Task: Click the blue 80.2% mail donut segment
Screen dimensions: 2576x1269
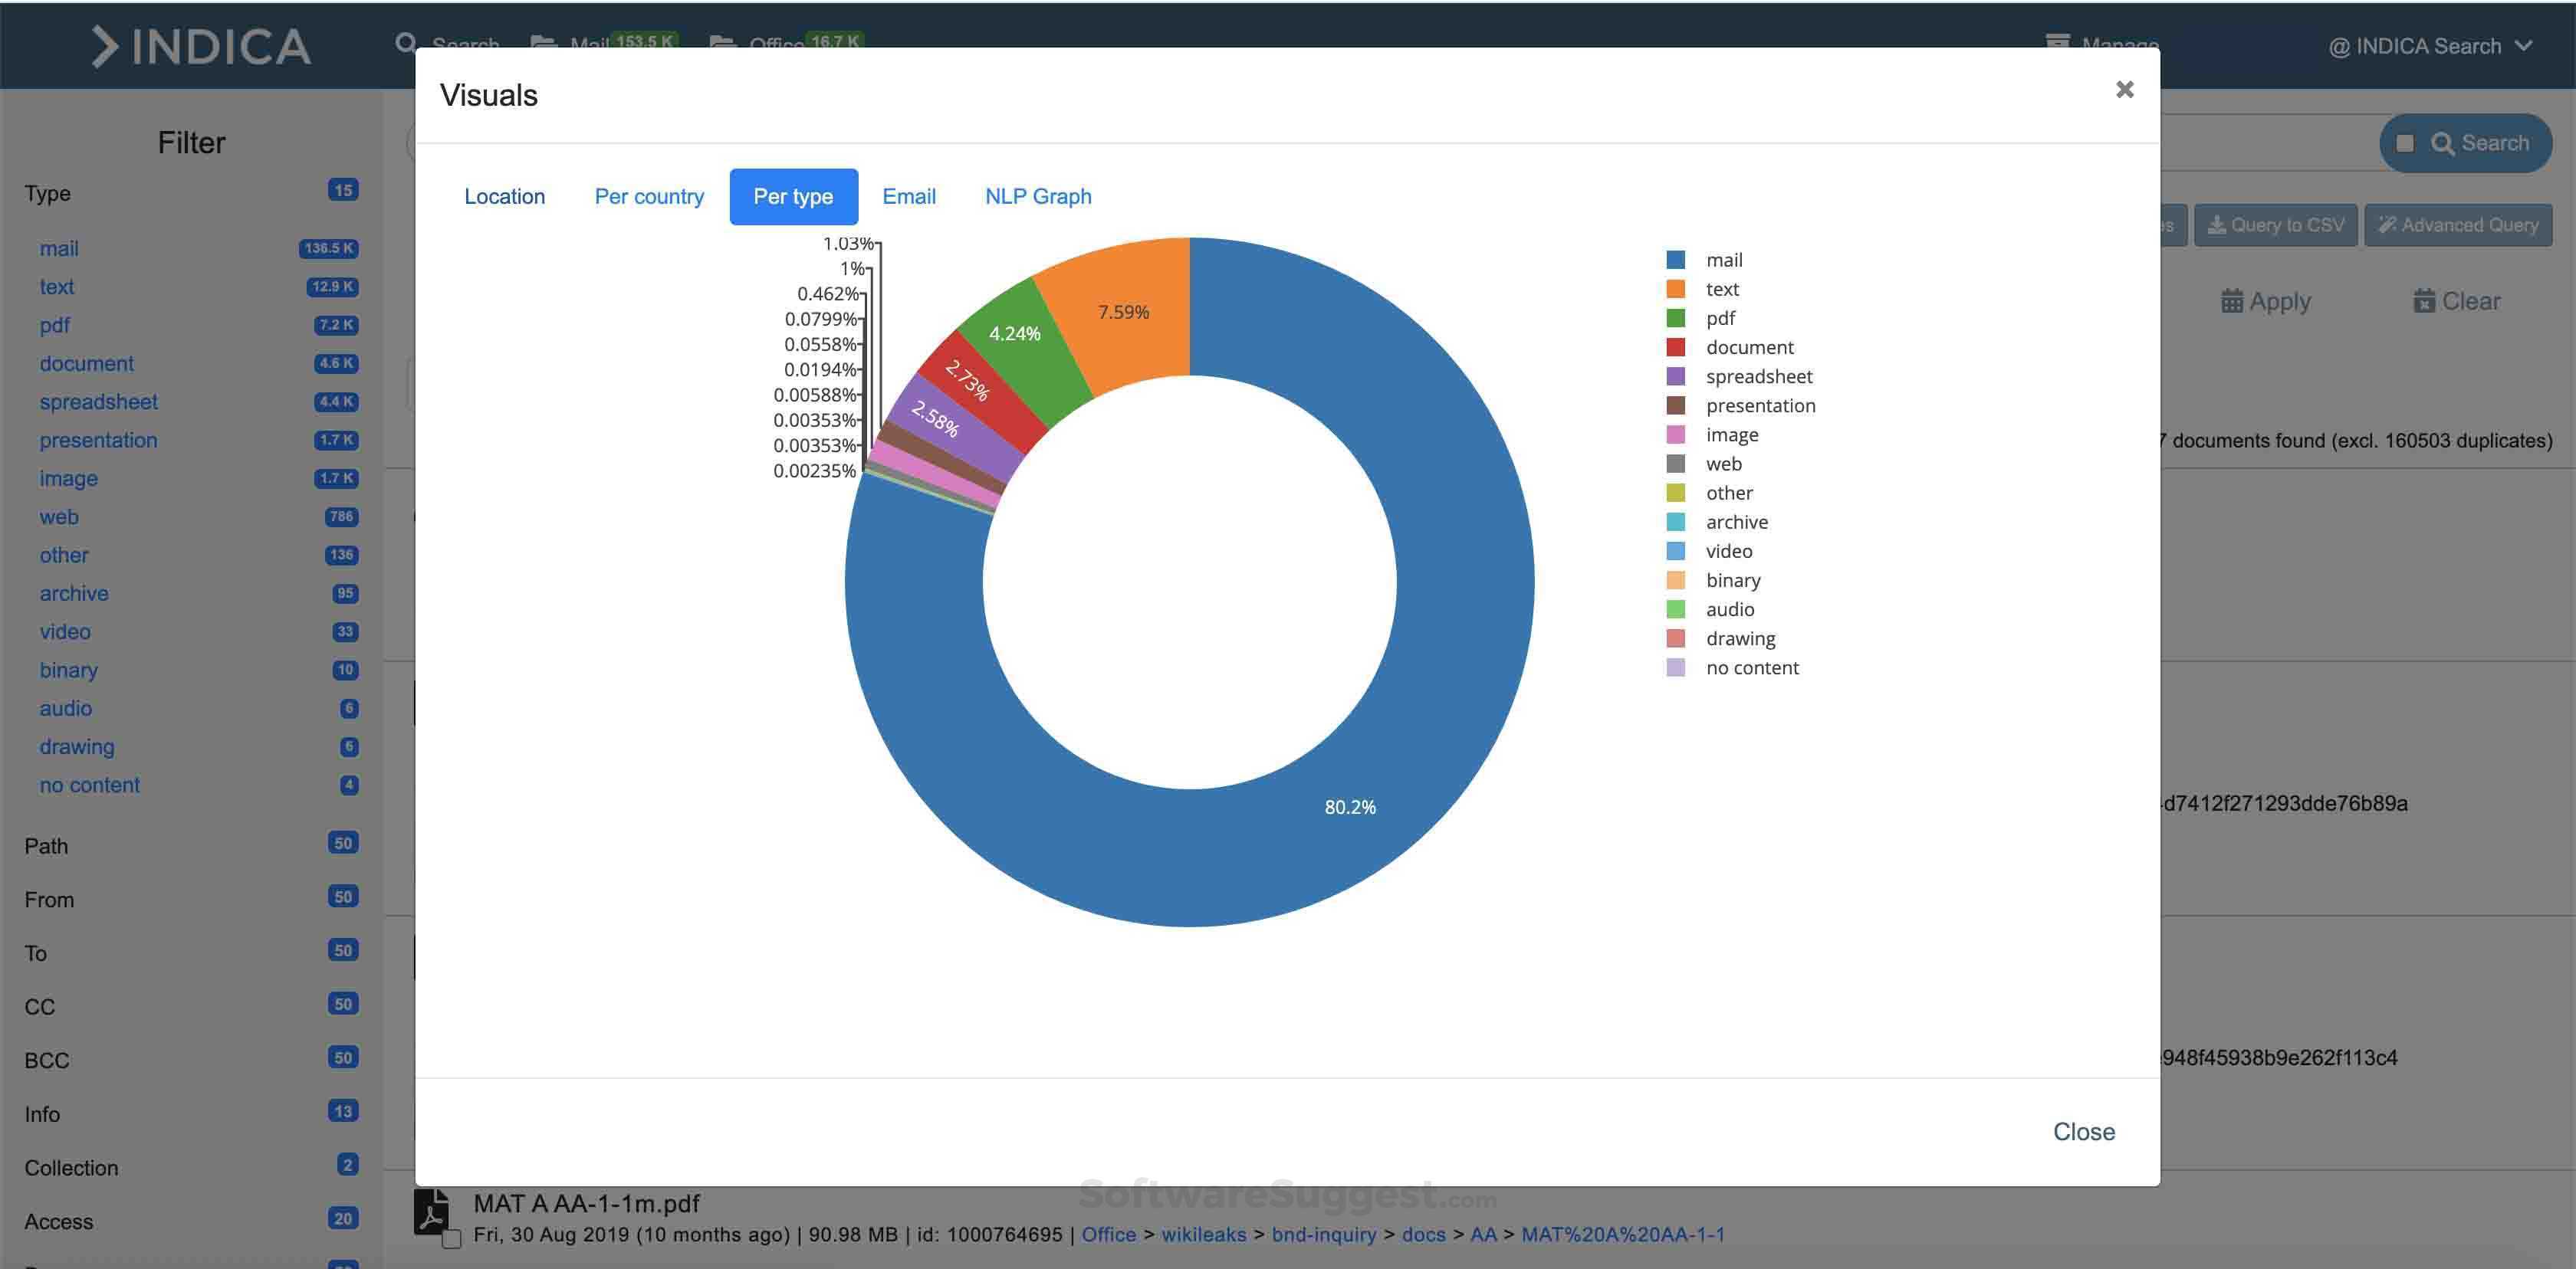Action: 1350,806
